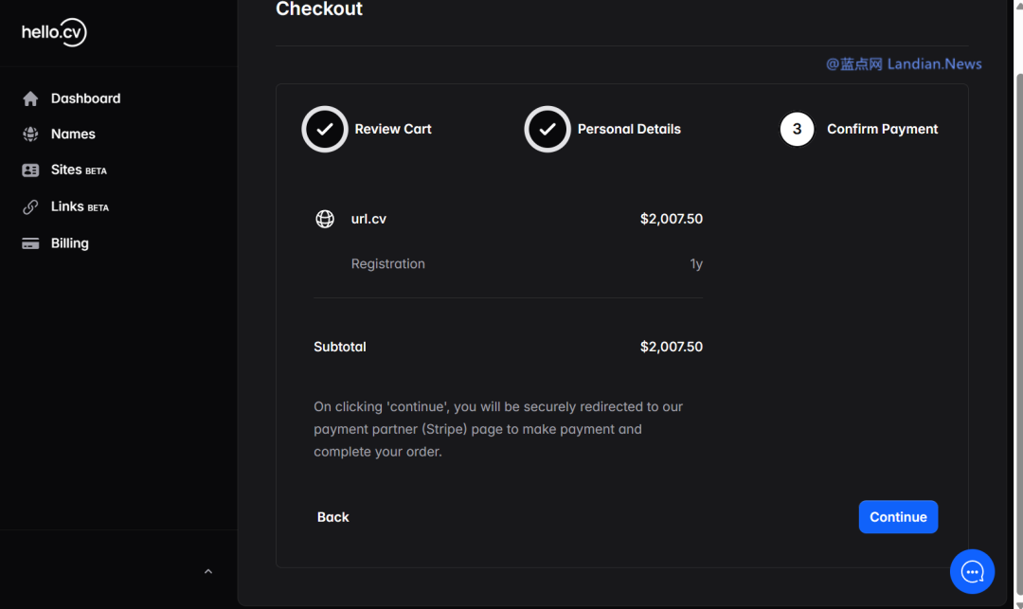Click the globe icon beside url.cv
The width and height of the screenshot is (1023, 609).
coord(325,219)
